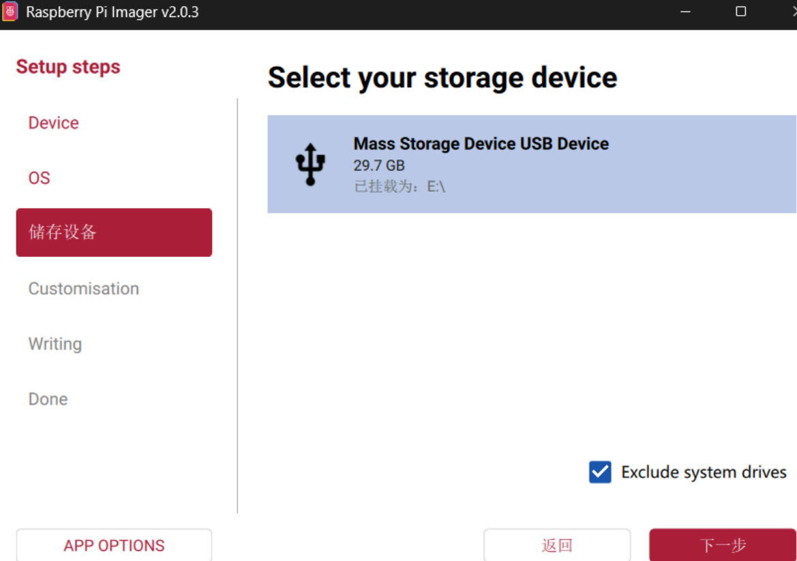Click the 已挂载为 E:\ mount text
Viewport: 797px width, 561px height.
(399, 187)
